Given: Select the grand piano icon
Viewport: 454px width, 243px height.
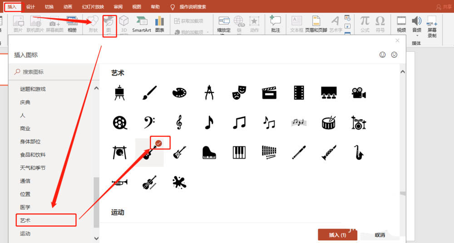Looking at the screenshot, I should pyautogui.click(x=209, y=152).
